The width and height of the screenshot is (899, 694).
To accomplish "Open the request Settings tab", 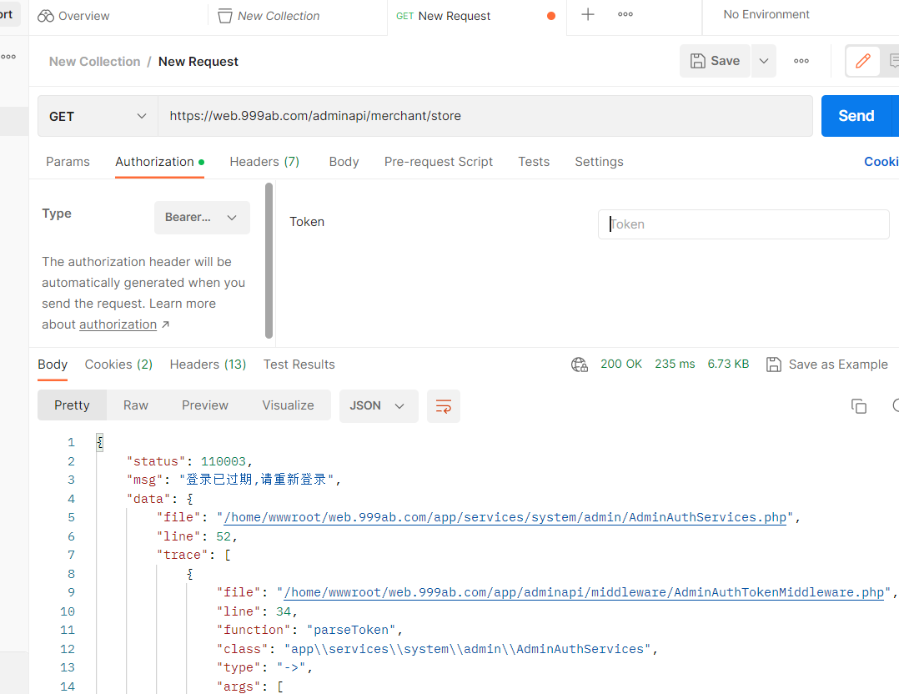I will pyautogui.click(x=599, y=162).
